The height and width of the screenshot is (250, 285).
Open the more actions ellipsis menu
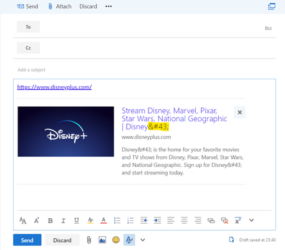[109, 6]
